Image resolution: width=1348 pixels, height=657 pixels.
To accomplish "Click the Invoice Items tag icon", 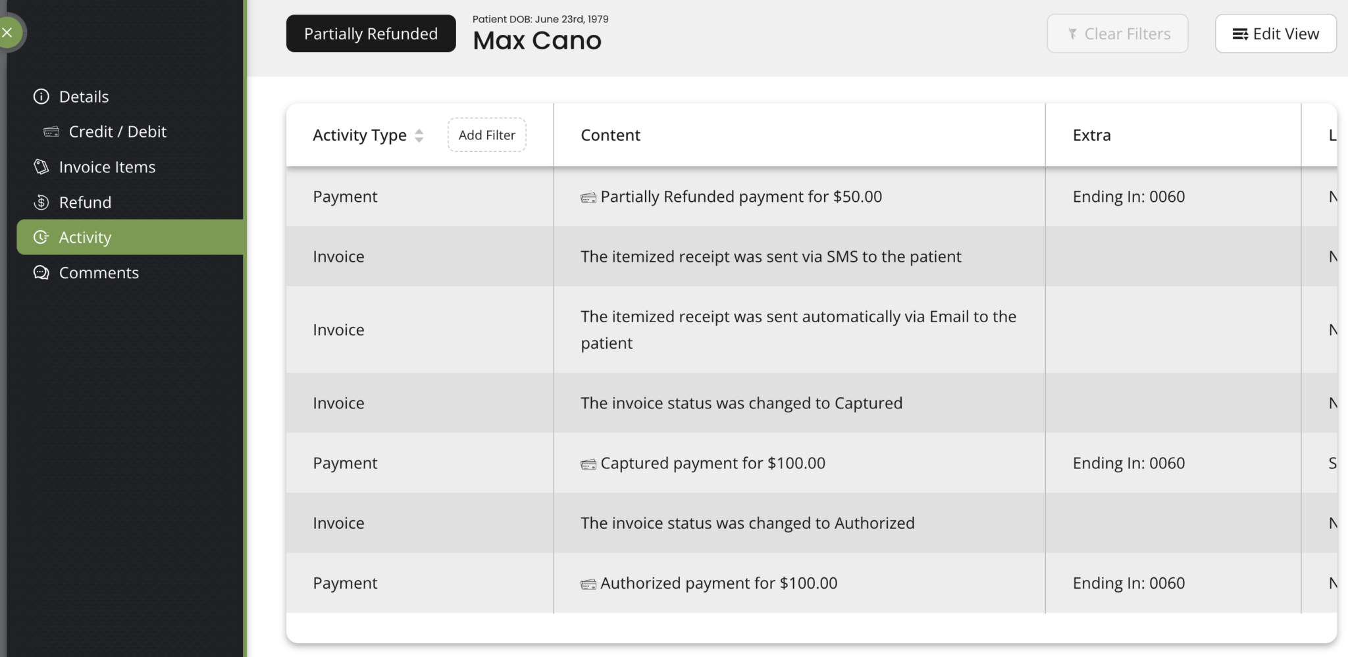I will tap(41, 166).
